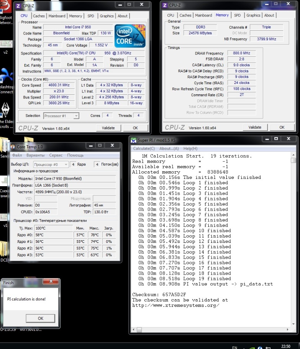Open the Splashtop Connect desktop shortcut
This screenshot has width=300, height=349.
(x=6, y=77)
